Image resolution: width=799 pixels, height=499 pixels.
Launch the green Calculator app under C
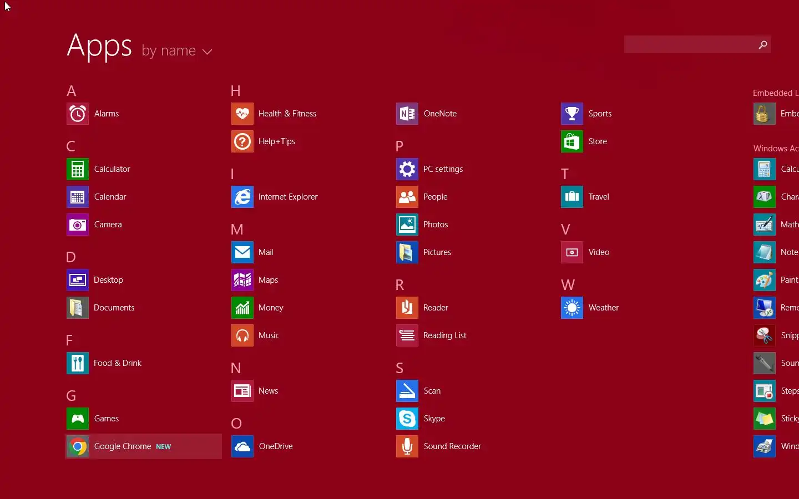tap(78, 169)
